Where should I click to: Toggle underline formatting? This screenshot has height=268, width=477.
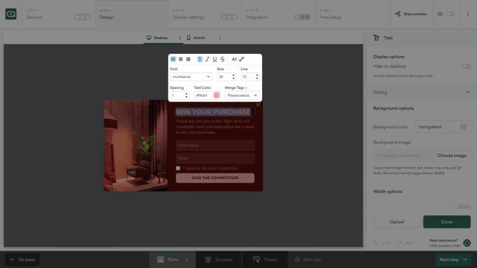point(215,59)
